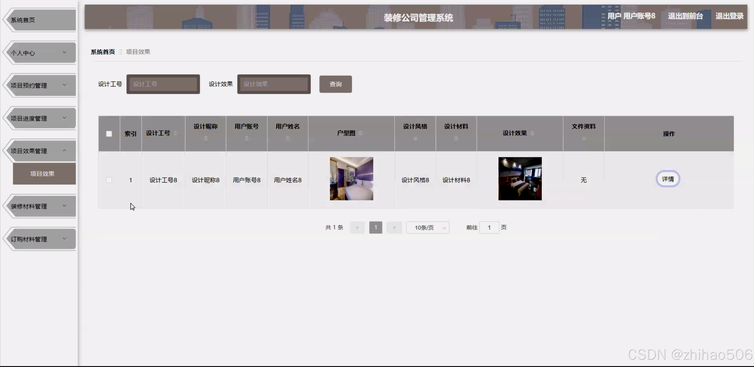View the 户型图 room thumbnail image
The width and height of the screenshot is (754, 367).
click(351, 179)
